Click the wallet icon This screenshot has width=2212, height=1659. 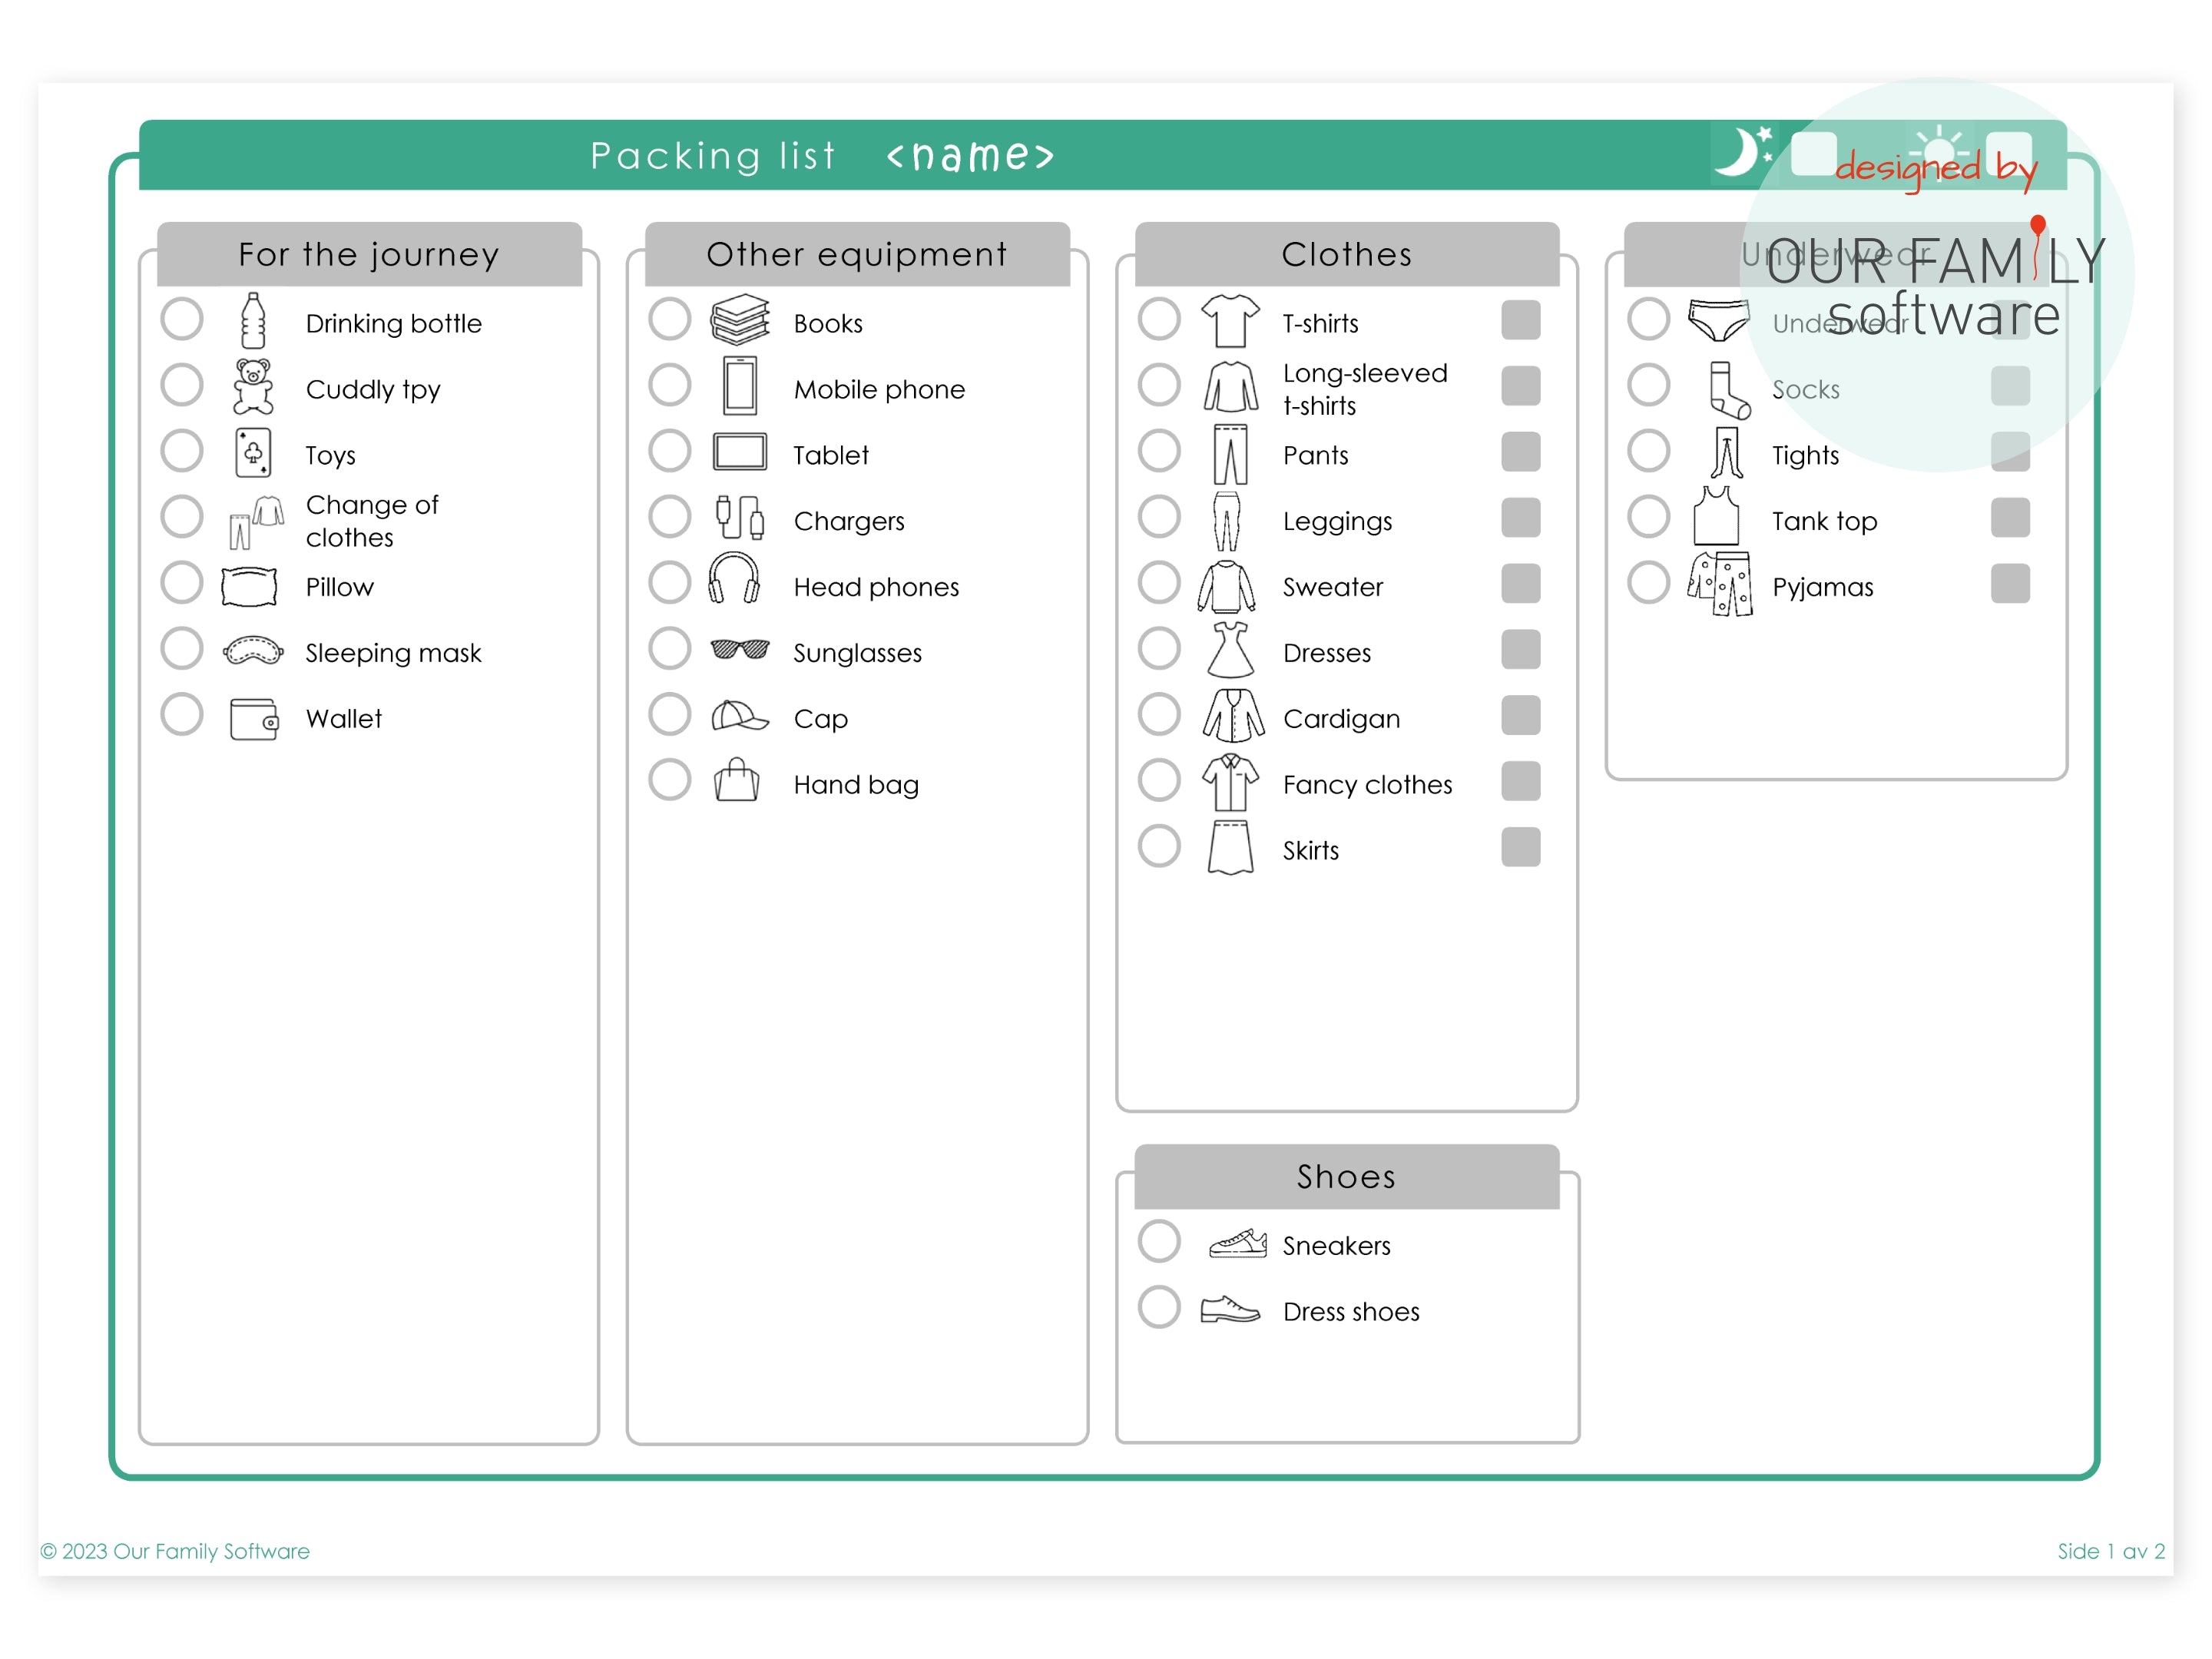point(254,718)
